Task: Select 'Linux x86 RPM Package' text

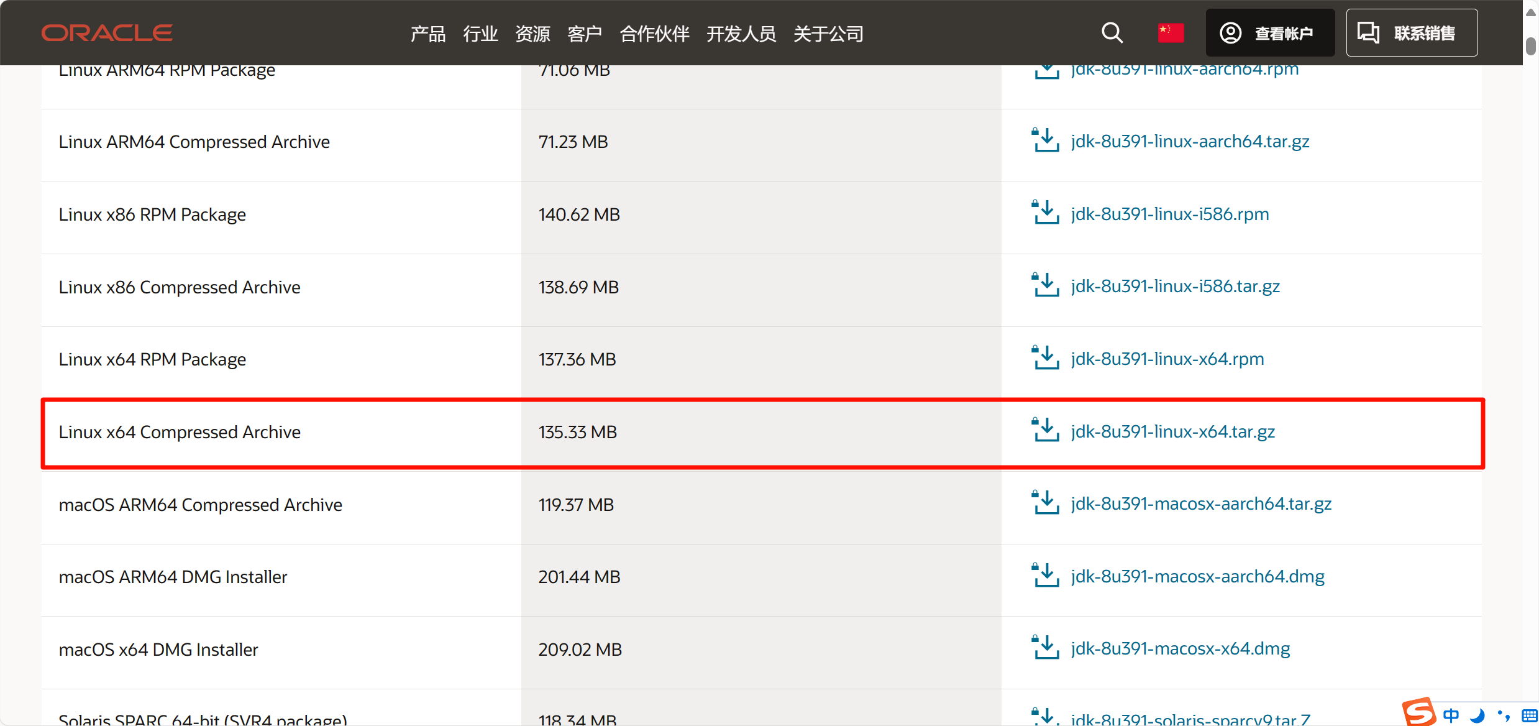Action: [152, 215]
